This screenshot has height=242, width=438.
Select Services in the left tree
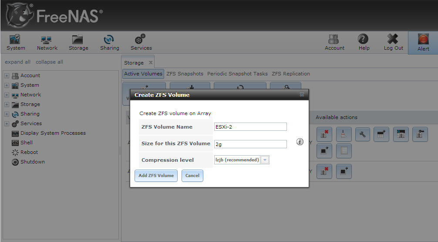tap(31, 124)
